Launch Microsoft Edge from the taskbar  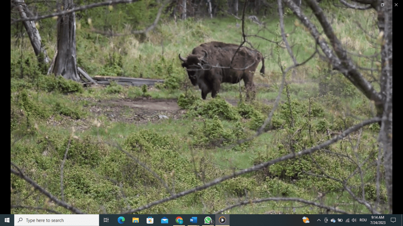[x=121, y=220]
